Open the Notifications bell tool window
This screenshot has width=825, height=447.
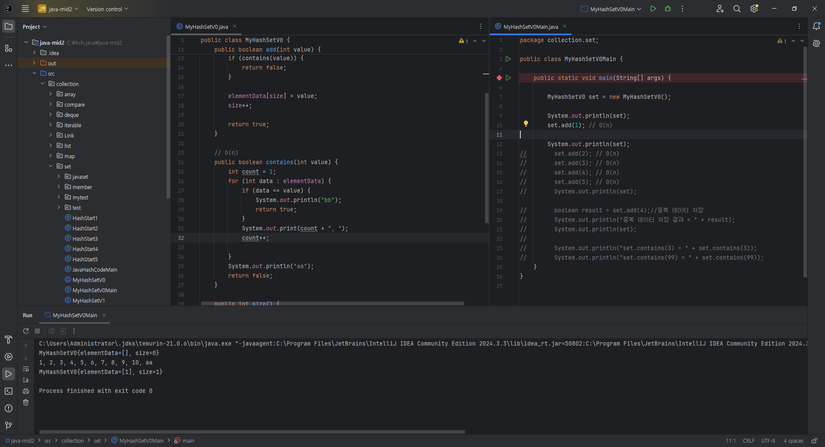point(816,26)
